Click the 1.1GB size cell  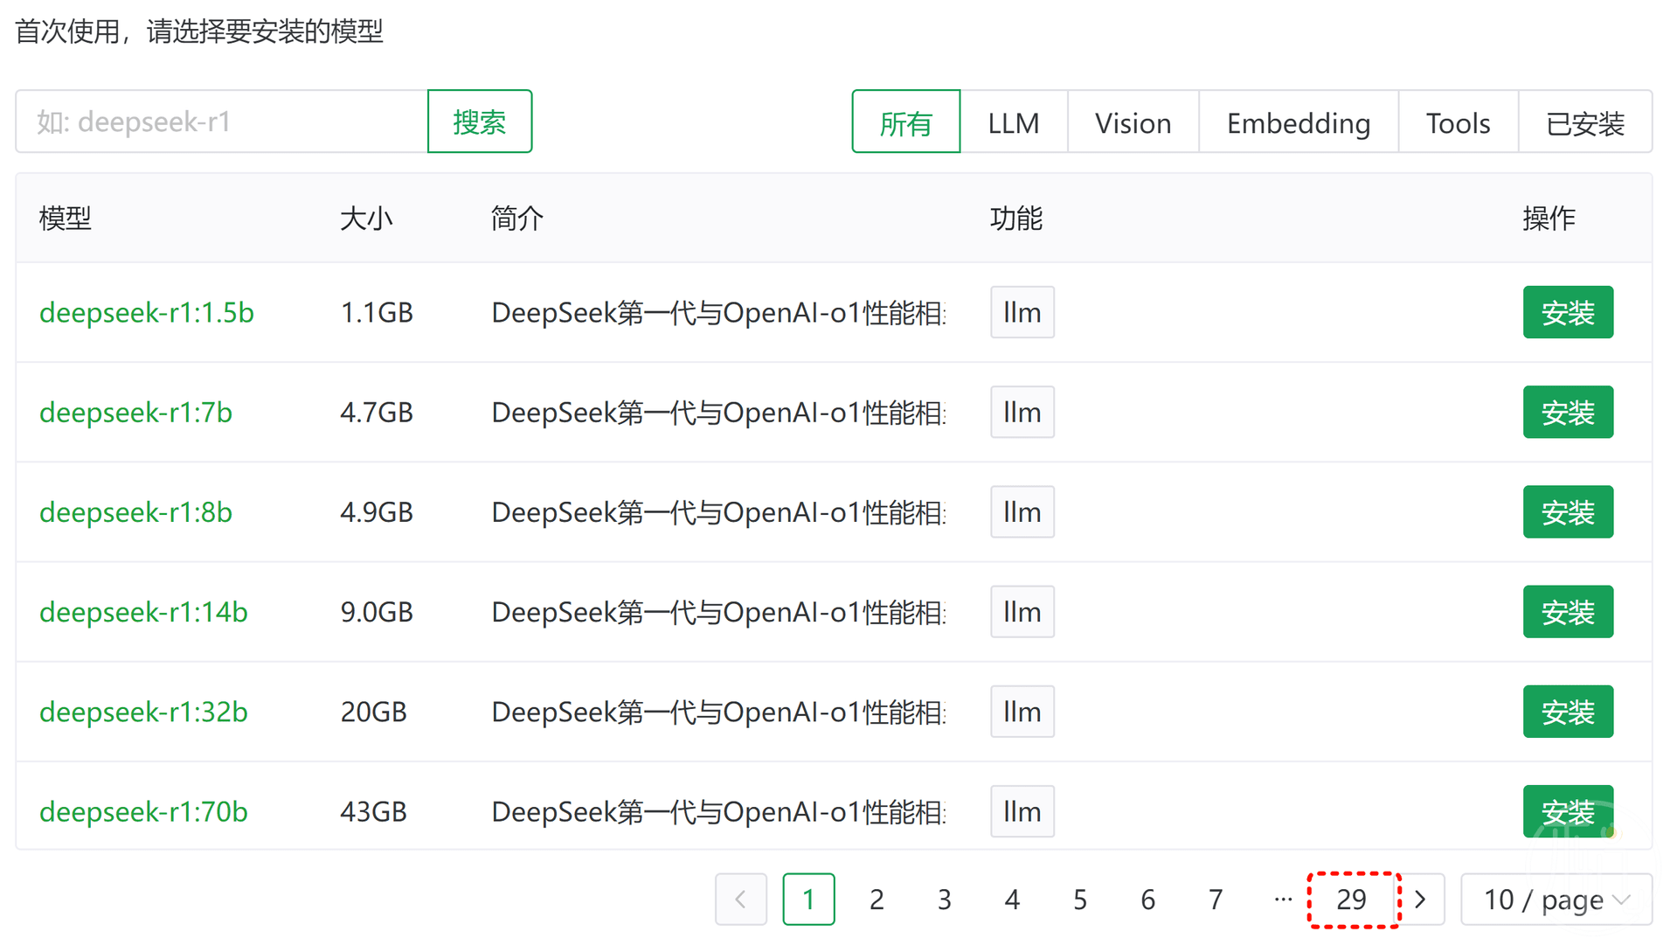click(x=377, y=312)
